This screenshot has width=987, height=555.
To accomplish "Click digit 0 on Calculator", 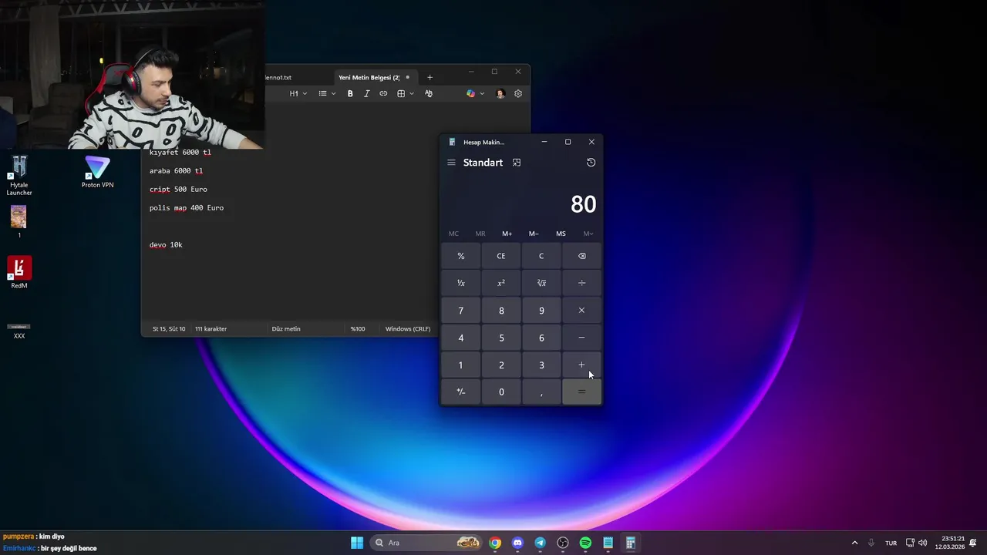I will click(x=501, y=392).
